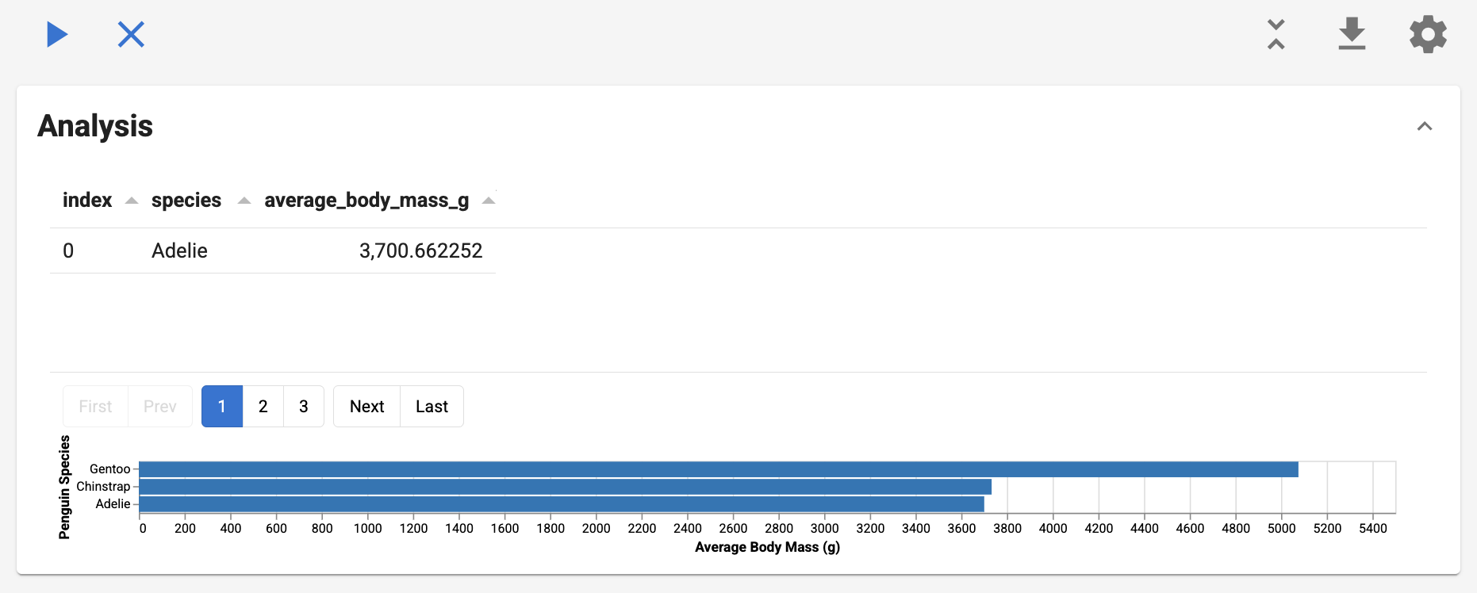Viewport: 1477px width, 593px height.
Task: Click the collapse-all arrows icon
Action: point(1276,34)
